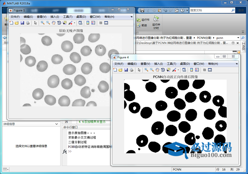Hide Plot Tools icon in Figure 1
This screenshot has width=248, height=174.
pos(101,23)
